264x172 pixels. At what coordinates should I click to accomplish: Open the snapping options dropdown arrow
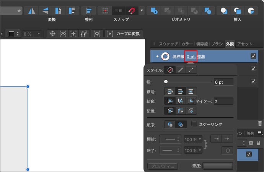(142, 10)
